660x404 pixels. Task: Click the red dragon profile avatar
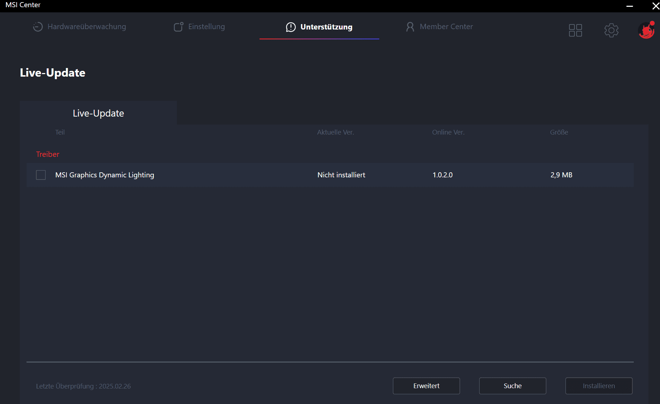[646, 30]
